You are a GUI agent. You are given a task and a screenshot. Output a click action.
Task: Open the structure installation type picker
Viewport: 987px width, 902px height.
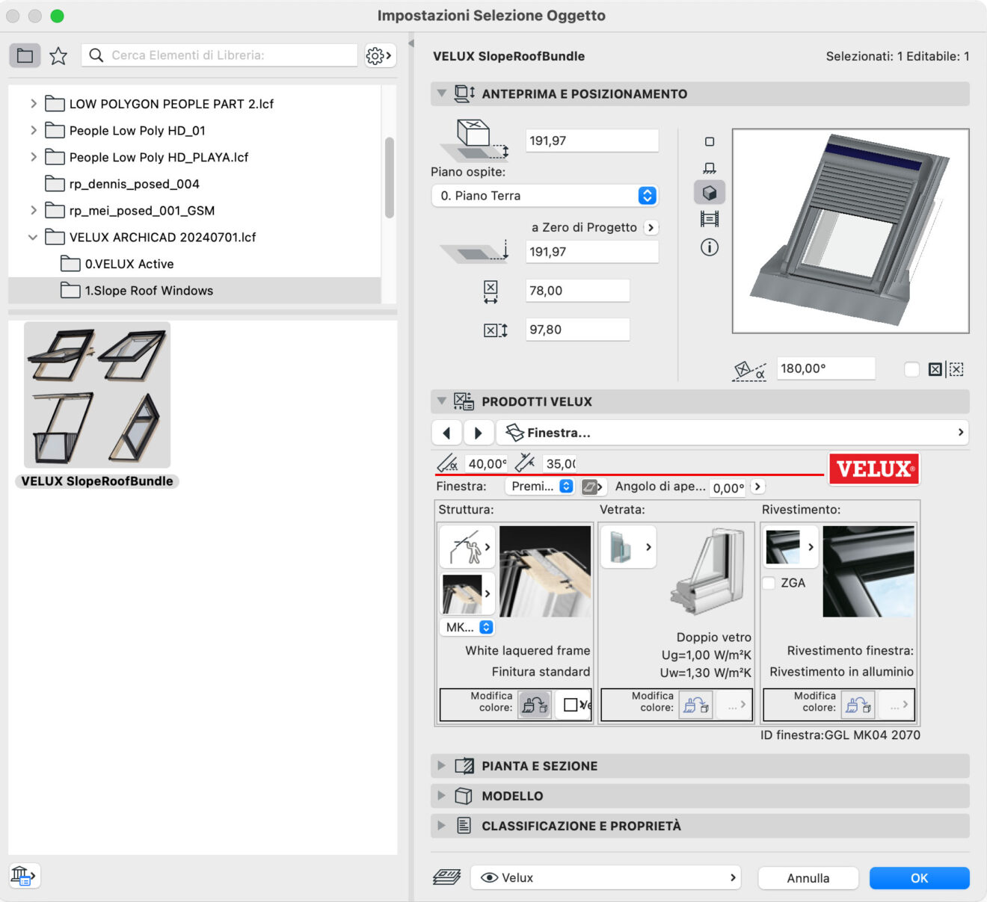(x=467, y=548)
